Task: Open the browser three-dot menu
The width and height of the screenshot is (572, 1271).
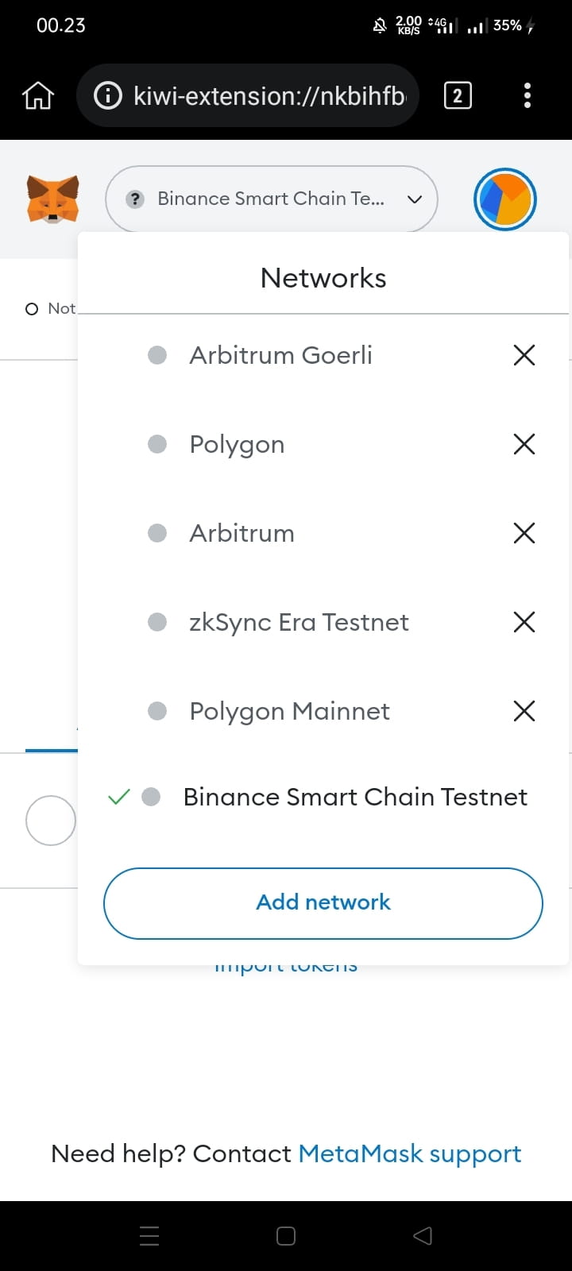Action: (528, 96)
